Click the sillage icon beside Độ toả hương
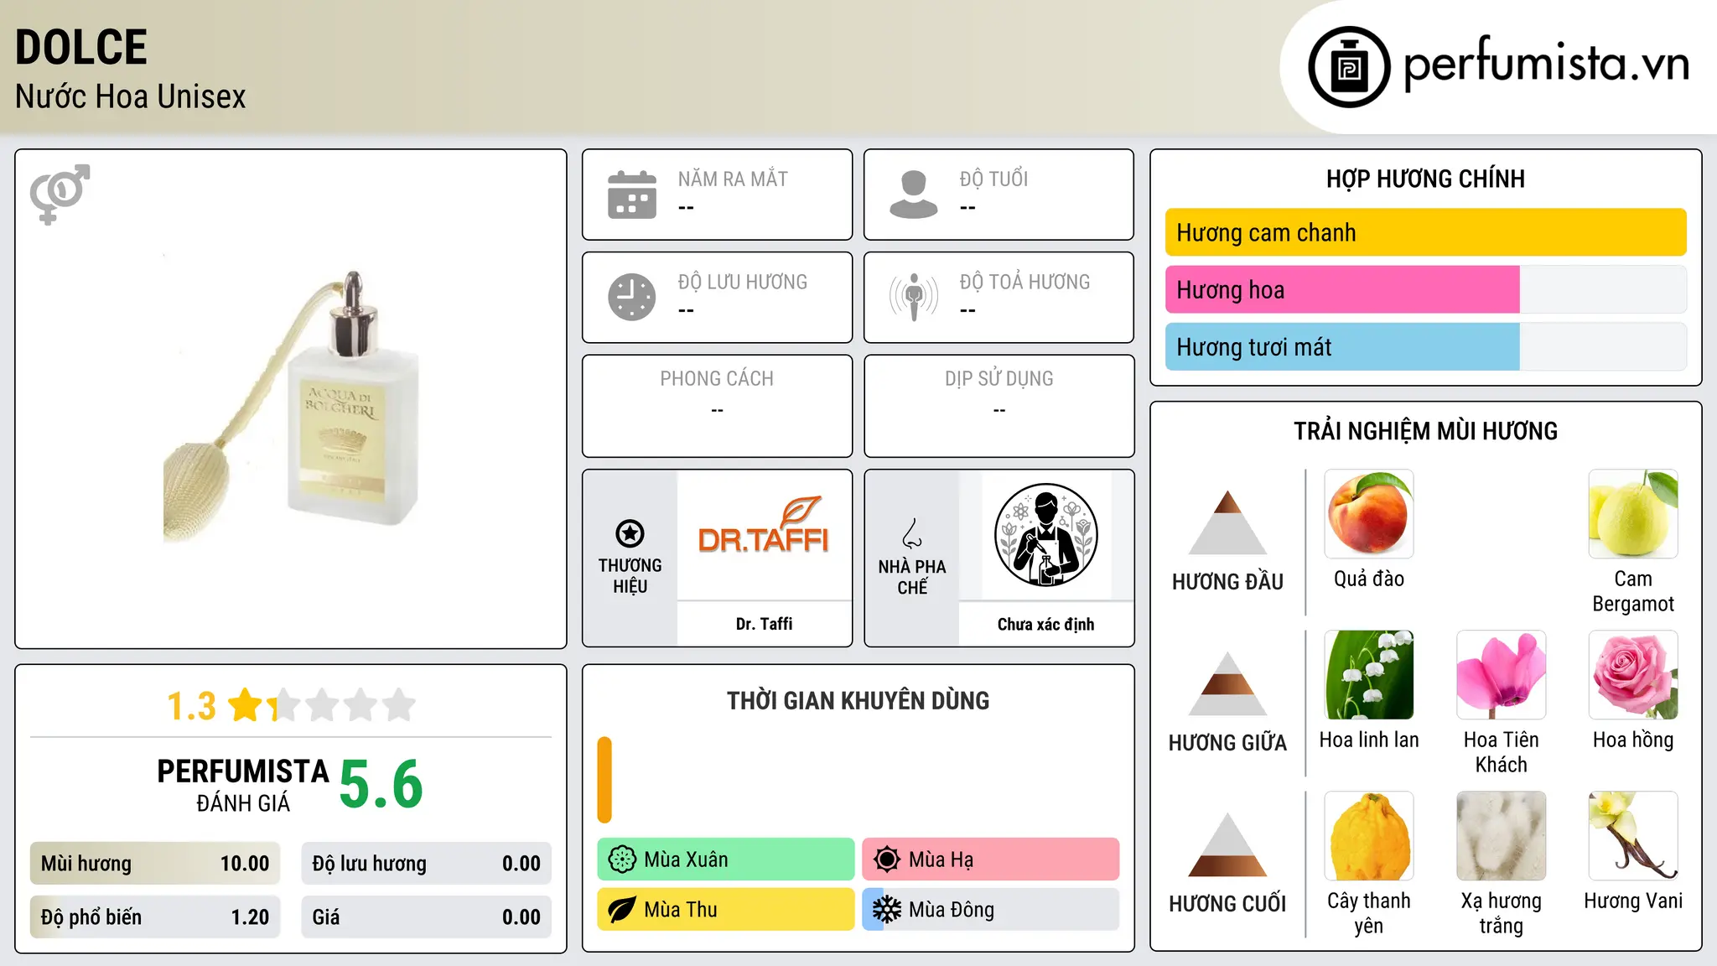Viewport: 1717px width, 966px height. (914, 297)
